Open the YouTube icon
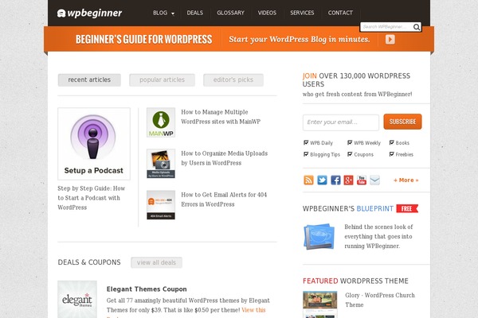The image size is (478, 318). click(x=362, y=180)
